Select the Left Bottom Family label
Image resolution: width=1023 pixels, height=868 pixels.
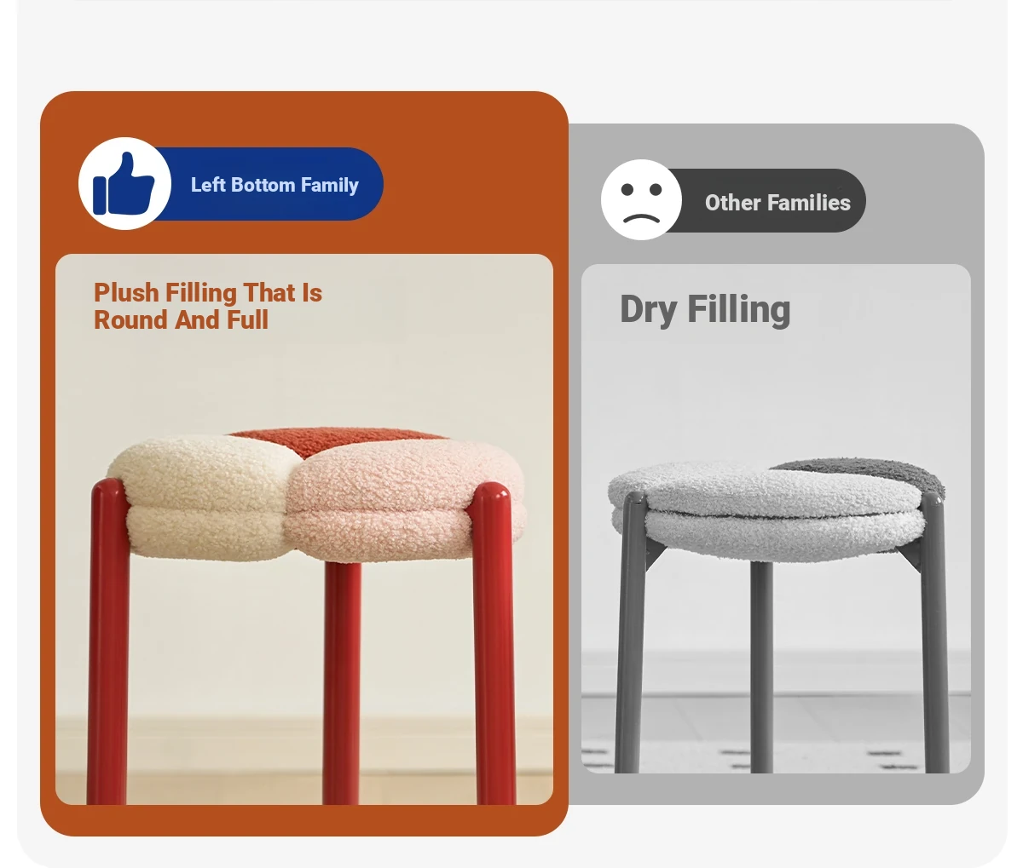[x=275, y=185]
